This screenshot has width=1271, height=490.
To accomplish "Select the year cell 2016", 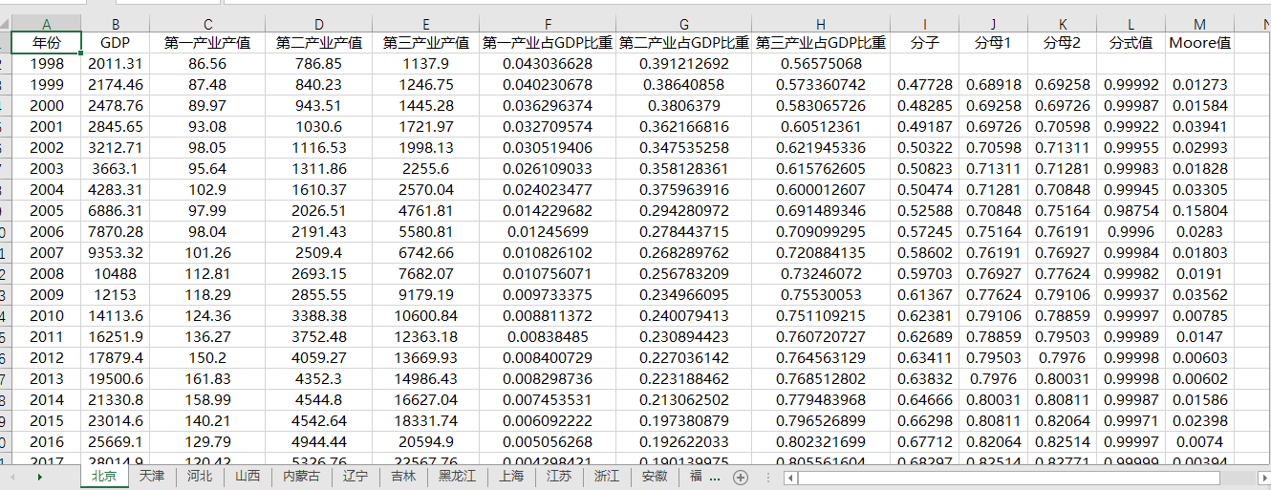I will pos(47,441).
